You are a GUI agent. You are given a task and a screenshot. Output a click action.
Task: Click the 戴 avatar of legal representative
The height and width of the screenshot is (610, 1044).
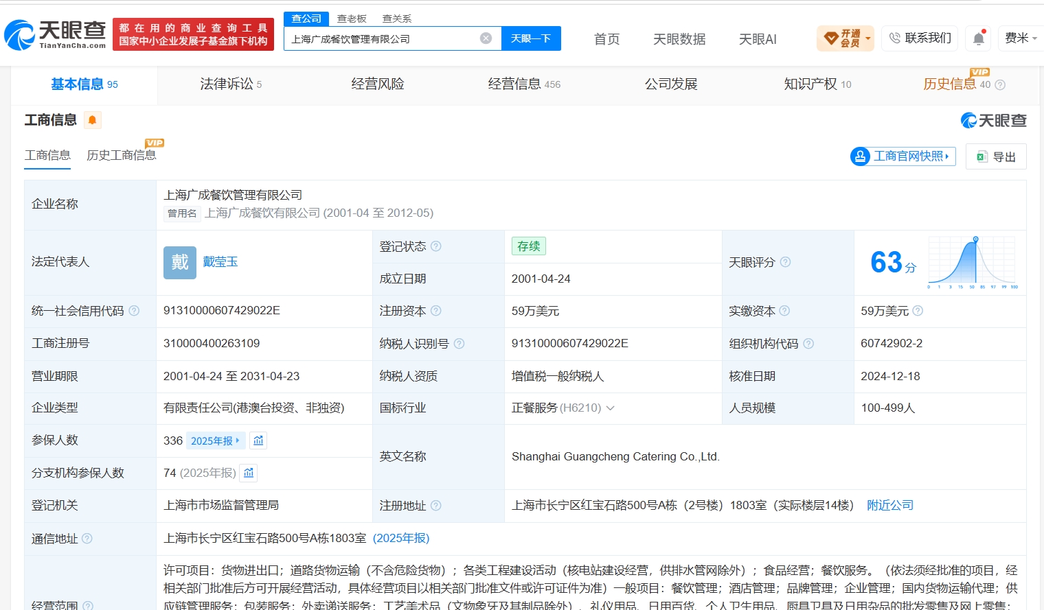(180, 262)
